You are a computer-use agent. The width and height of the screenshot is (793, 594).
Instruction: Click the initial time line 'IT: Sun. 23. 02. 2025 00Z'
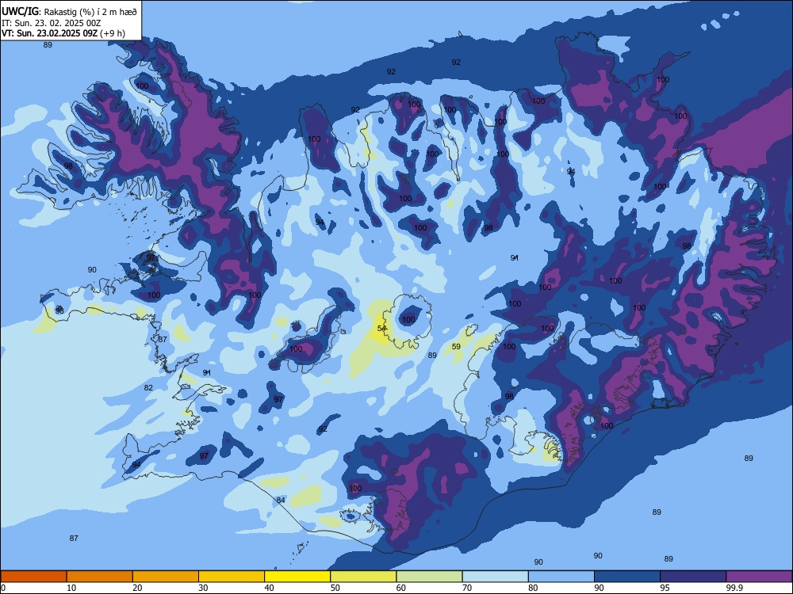[51, 23]
